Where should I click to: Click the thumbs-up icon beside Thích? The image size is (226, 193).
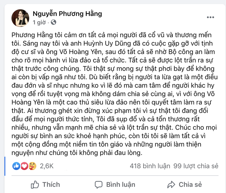point(35,185)
